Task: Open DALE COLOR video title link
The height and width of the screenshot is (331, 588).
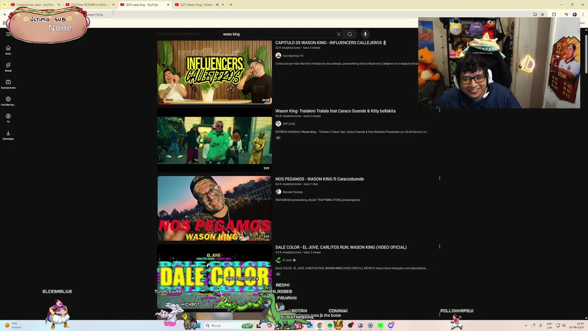Action: 341,247
